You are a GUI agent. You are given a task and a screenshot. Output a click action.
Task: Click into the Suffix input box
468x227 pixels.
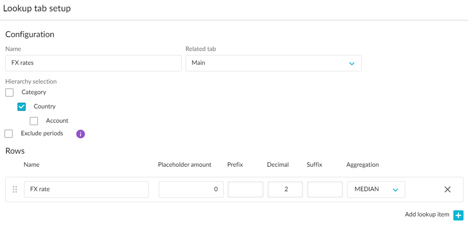(x=325, y=189)
